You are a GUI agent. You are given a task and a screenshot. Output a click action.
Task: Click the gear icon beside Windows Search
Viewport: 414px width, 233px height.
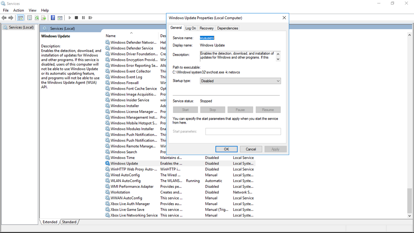107,152
